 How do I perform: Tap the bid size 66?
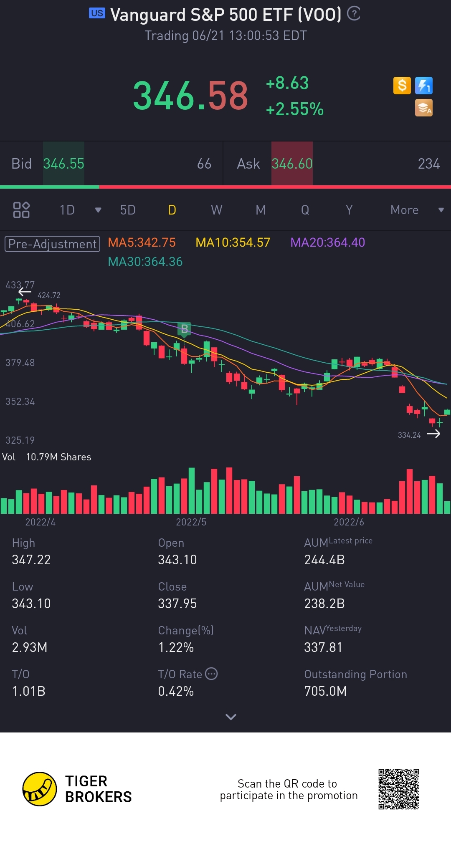pos(204,164)
